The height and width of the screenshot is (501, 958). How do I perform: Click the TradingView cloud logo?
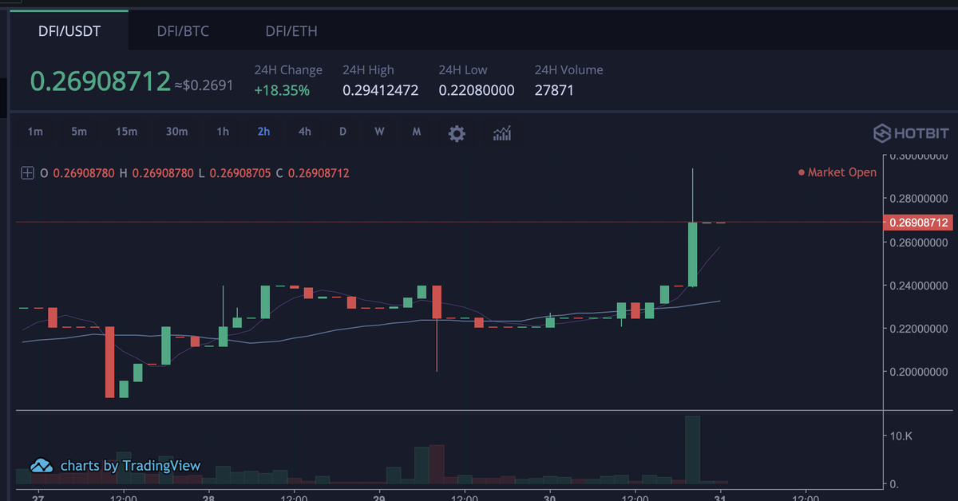click(42, 466)
